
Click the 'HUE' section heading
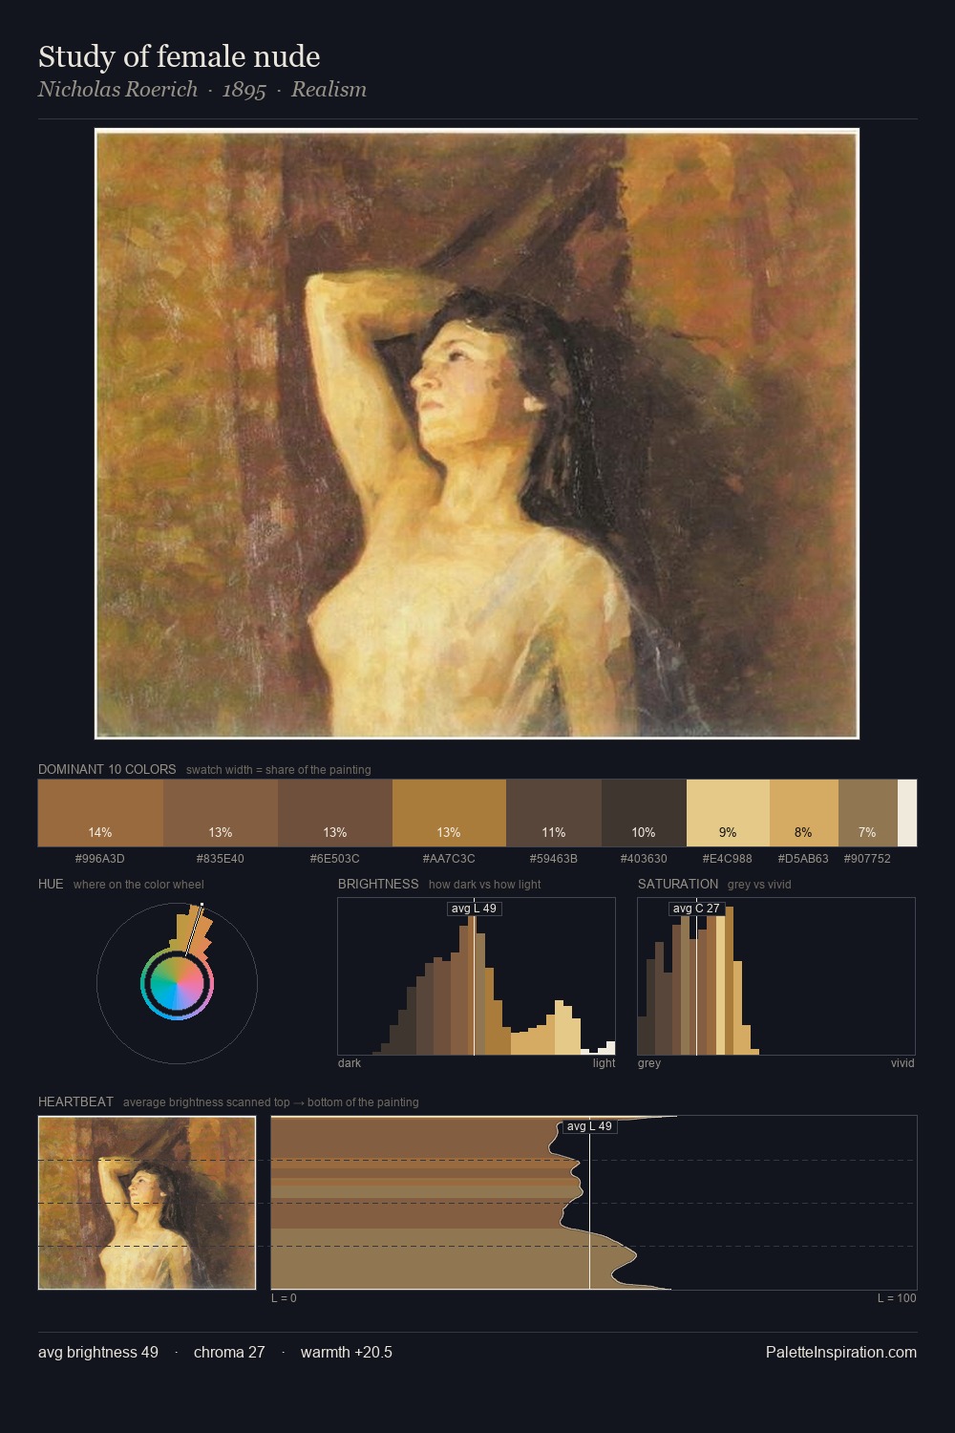pyautogui.click(x=51, y=884)
